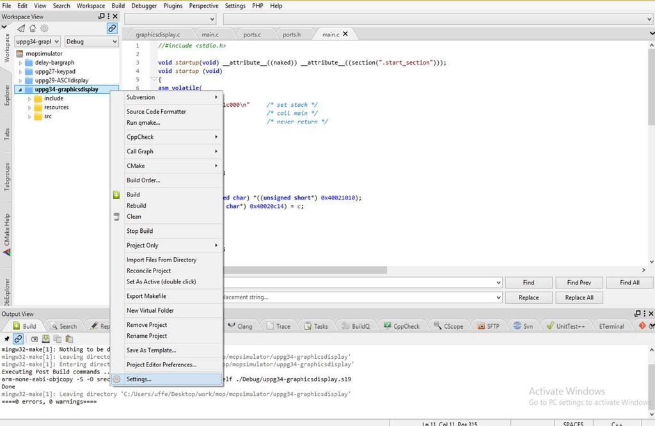Expand the uppg27-keypad project

[x=20, y=72]
